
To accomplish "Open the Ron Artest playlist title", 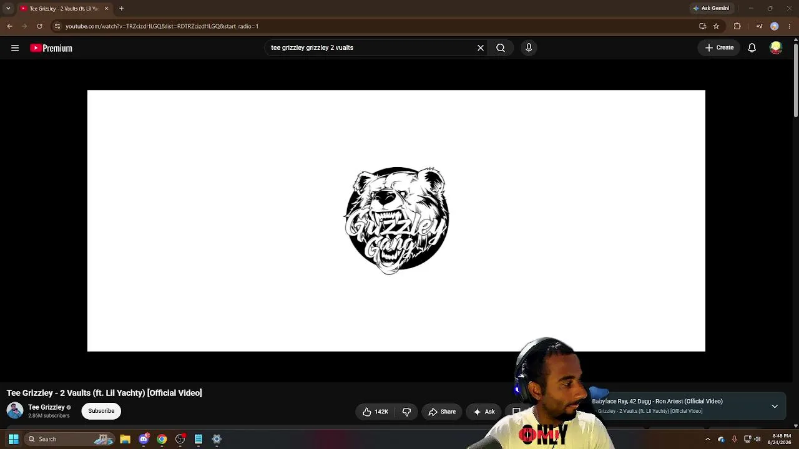I will (x=657, y=401).
